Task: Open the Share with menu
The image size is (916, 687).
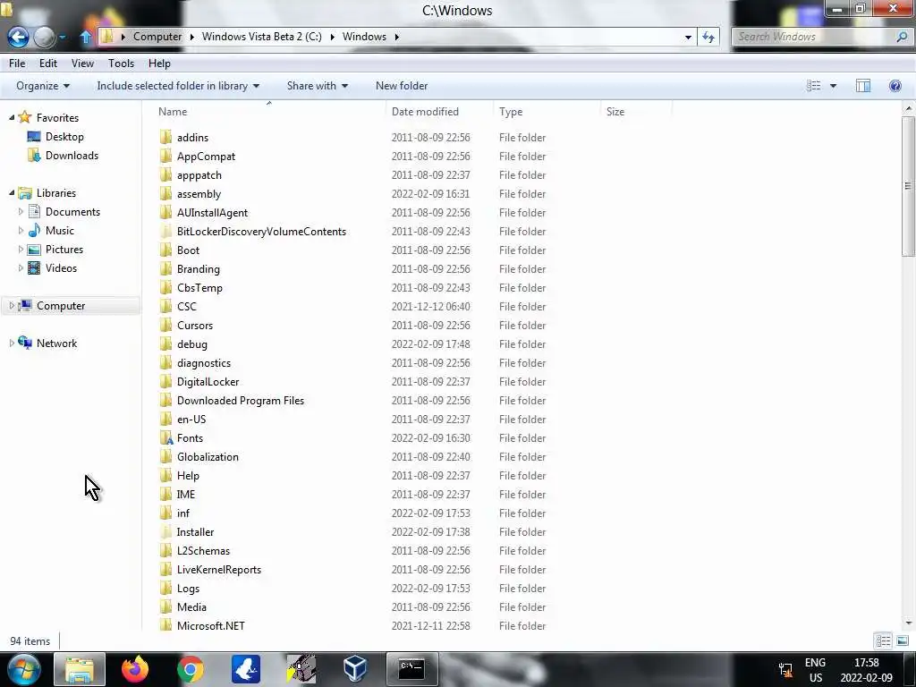Action: click(318, 86)
